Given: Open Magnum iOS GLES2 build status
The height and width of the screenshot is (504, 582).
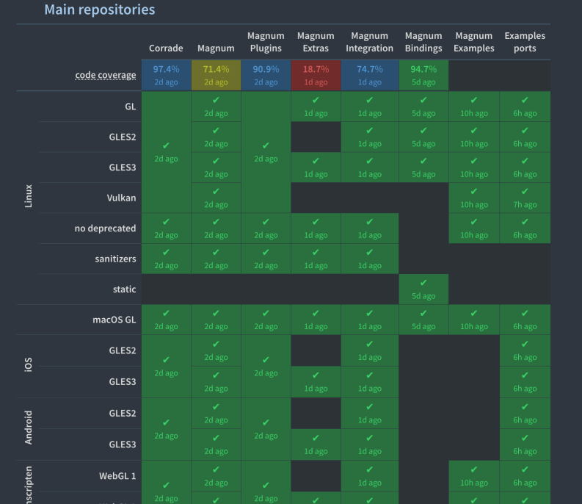Looking at the screenshot, I should pyautogui.click(x=216, y=351).
